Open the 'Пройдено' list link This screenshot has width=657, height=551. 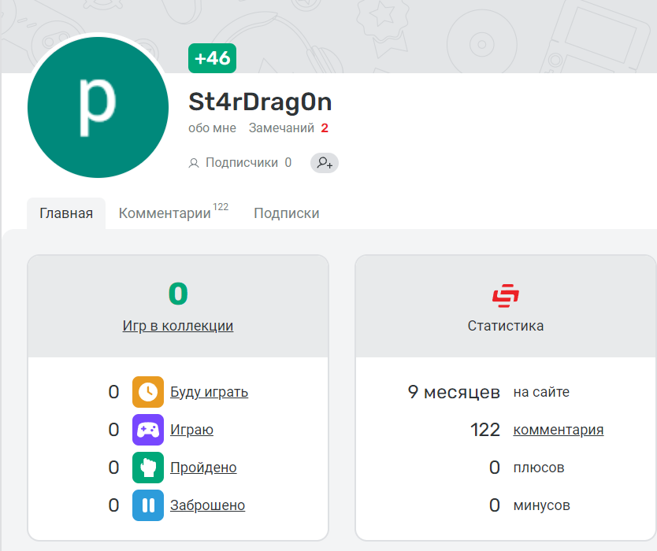click(x=203, y=468)
